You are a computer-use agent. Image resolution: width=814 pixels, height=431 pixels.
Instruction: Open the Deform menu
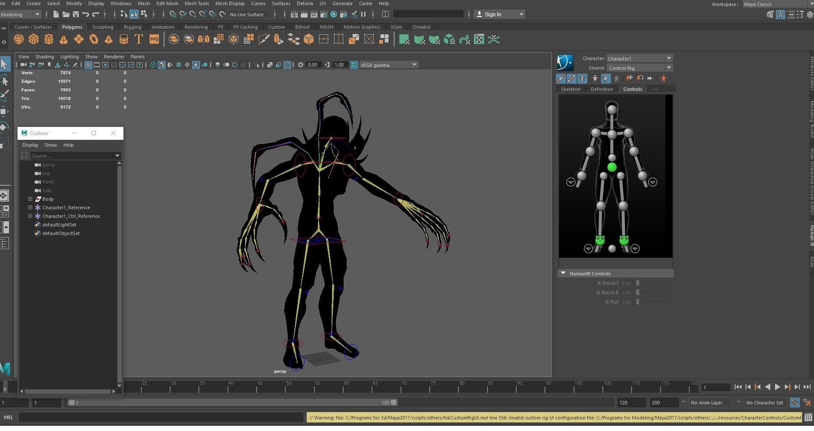(305, 3)
